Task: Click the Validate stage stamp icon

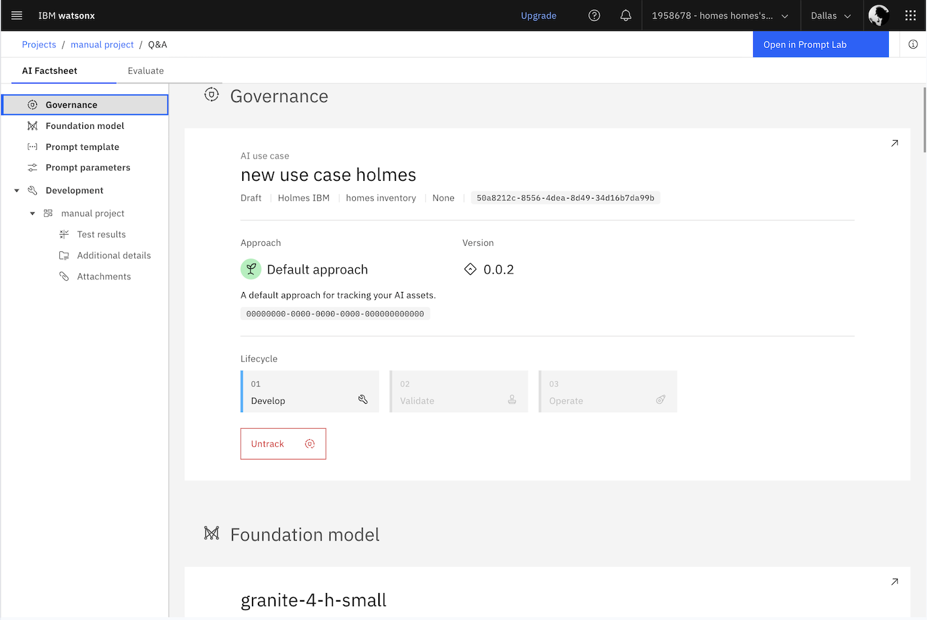Action: point(512,399)
